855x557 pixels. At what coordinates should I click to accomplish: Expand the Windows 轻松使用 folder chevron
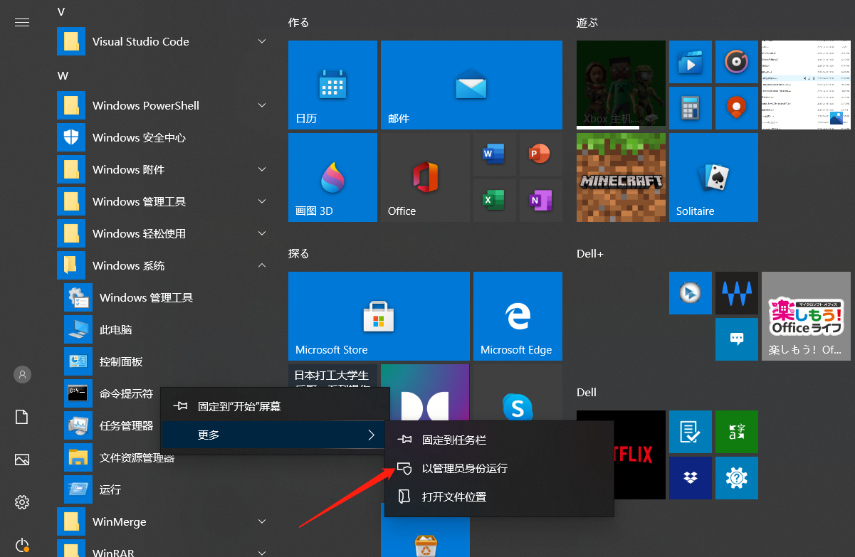(262, 233)
